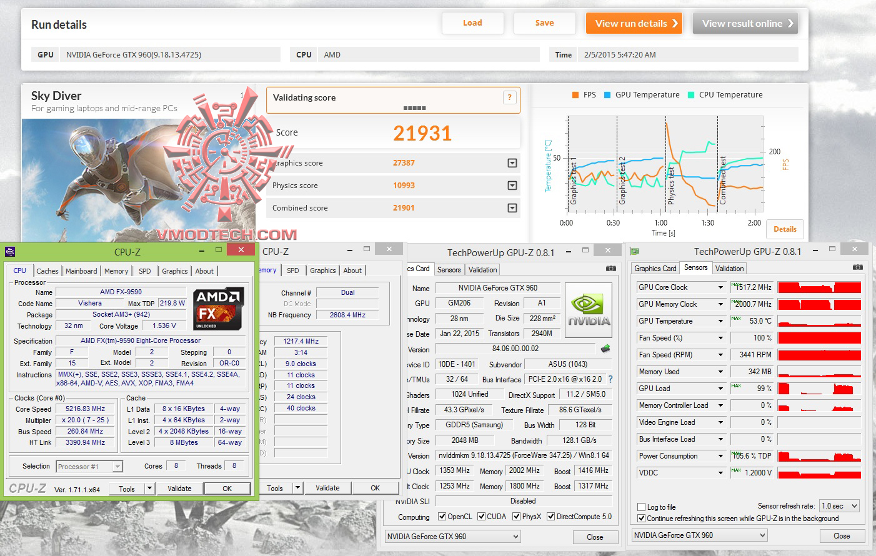The width and height of the screenshot is (876, 556).
Task: Open the Fan Speed (%) sensor dropdown
Action: click(x=720, y=338)
